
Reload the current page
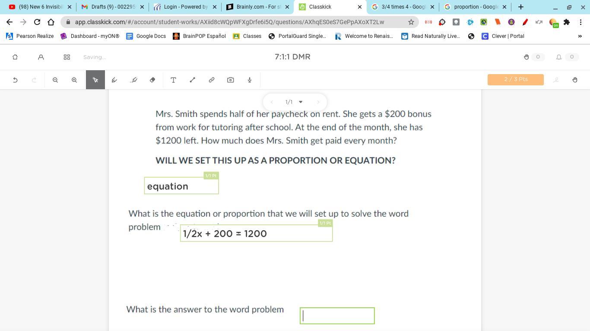point(37,22)
